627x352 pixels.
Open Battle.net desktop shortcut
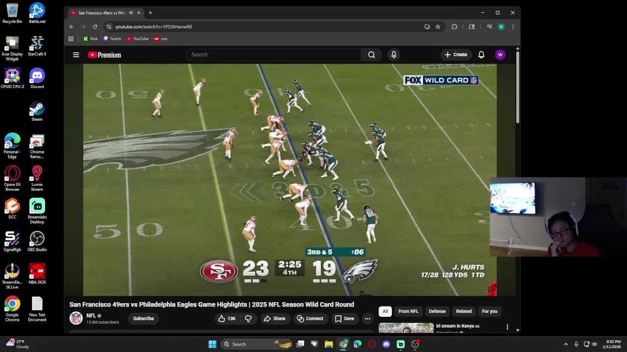click(37, 13)
